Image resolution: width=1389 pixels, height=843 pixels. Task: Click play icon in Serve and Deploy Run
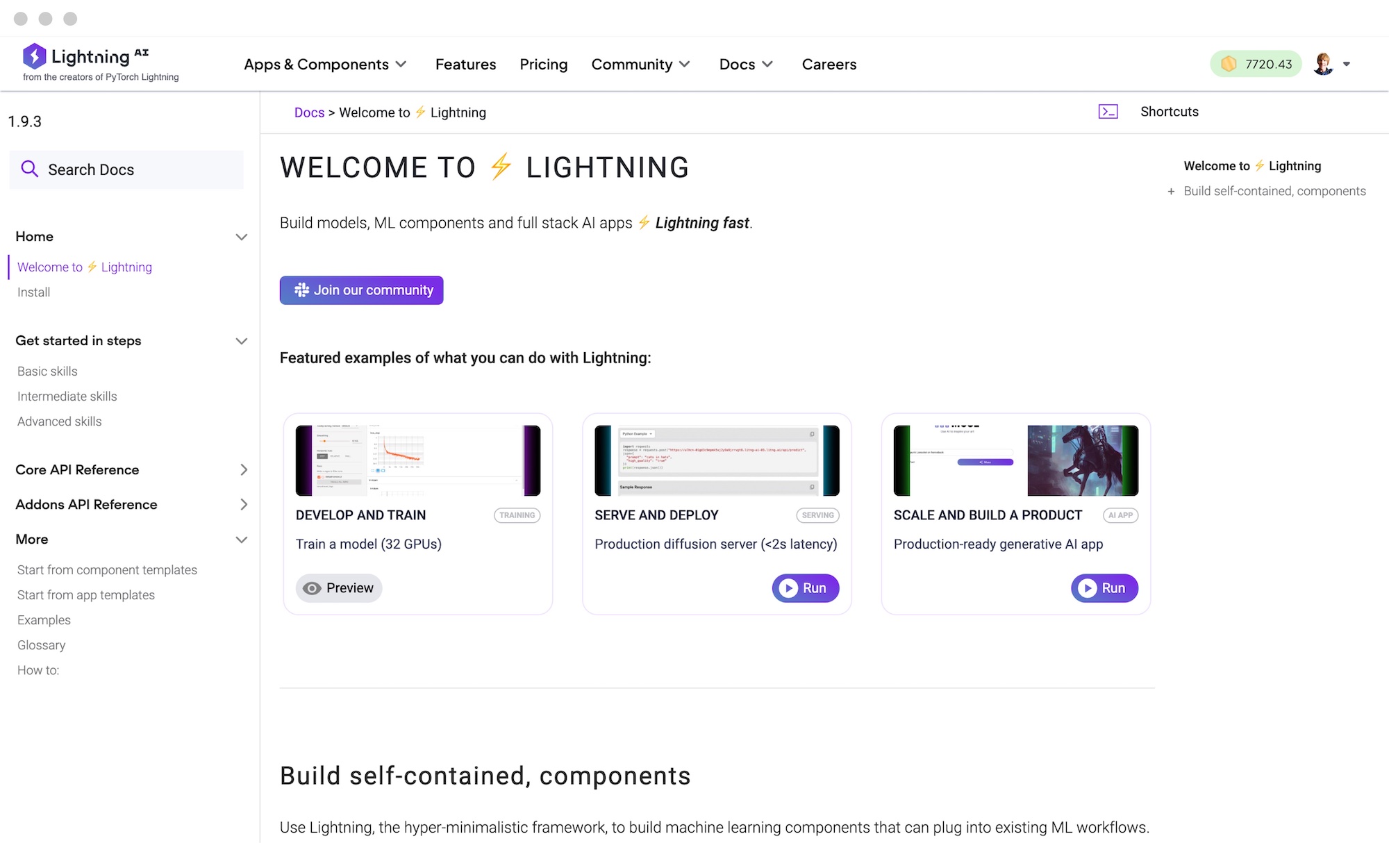click(788, 588)
